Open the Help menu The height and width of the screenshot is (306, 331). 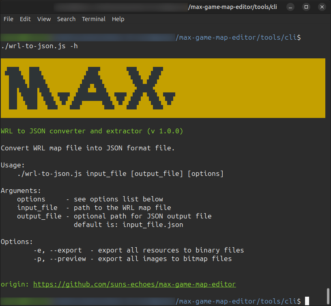click(118, 19)
